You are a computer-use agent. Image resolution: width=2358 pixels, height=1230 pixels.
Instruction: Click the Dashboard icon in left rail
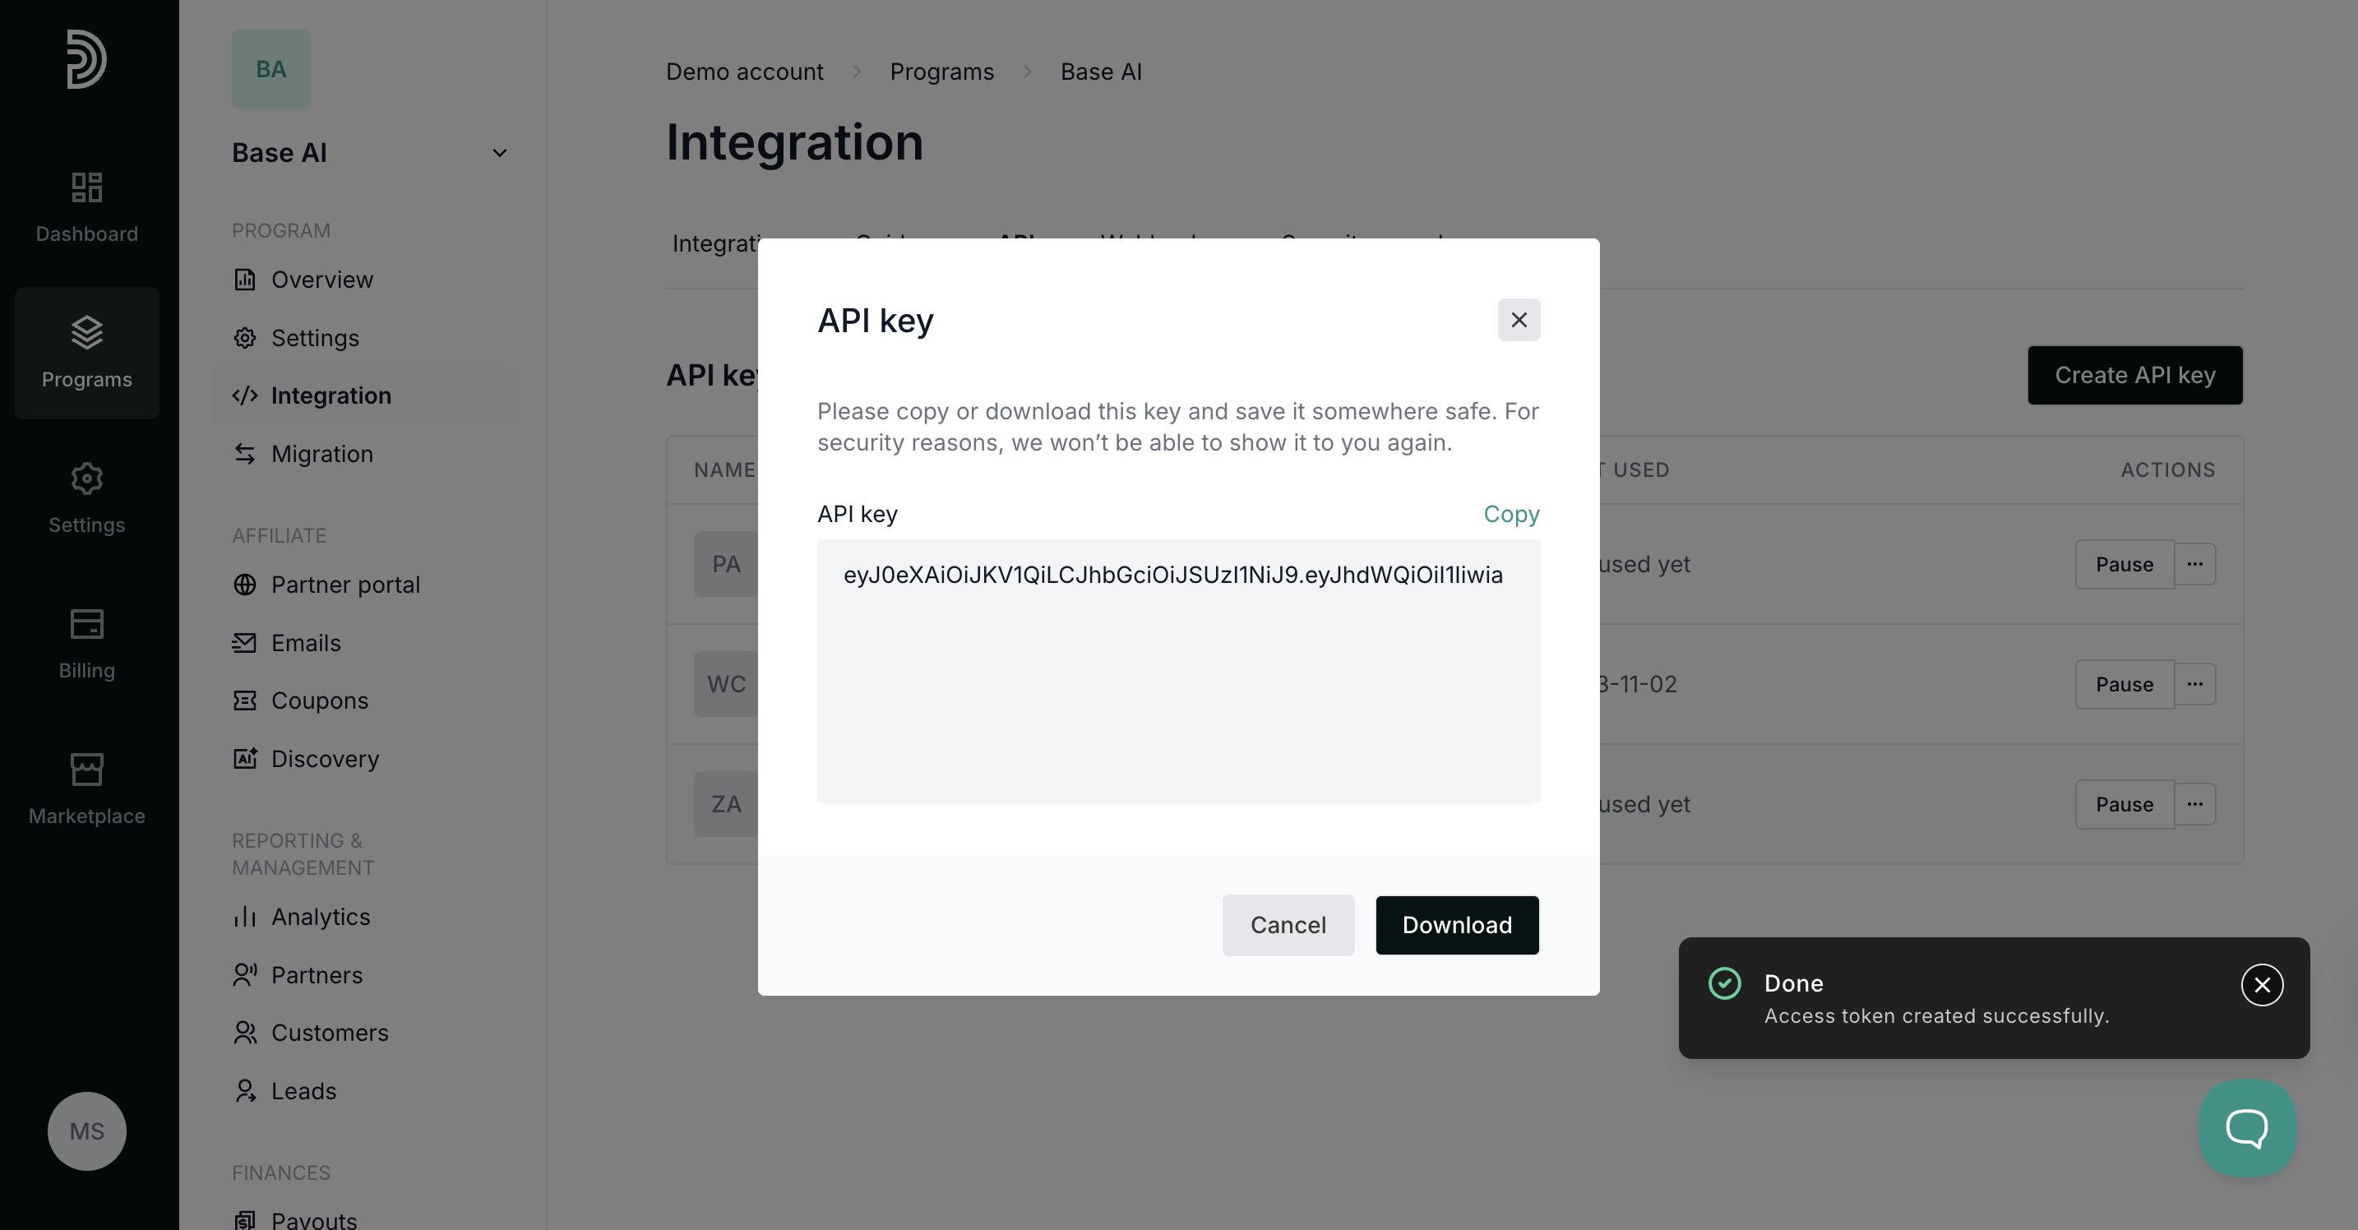point(86,187)
